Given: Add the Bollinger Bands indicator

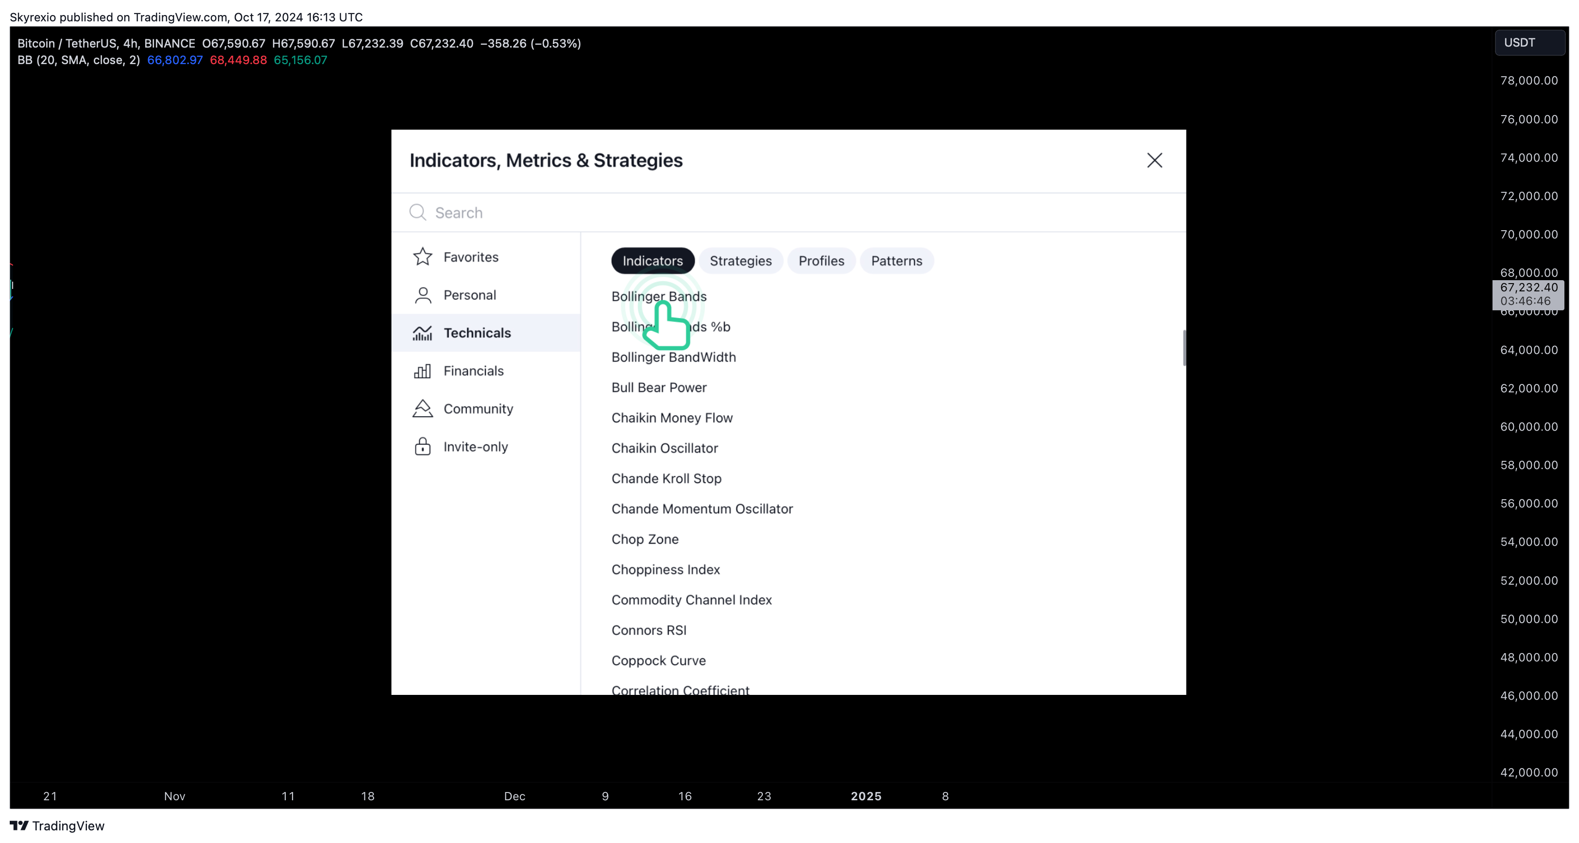Looking at the screenshot, I should (659, 297).
